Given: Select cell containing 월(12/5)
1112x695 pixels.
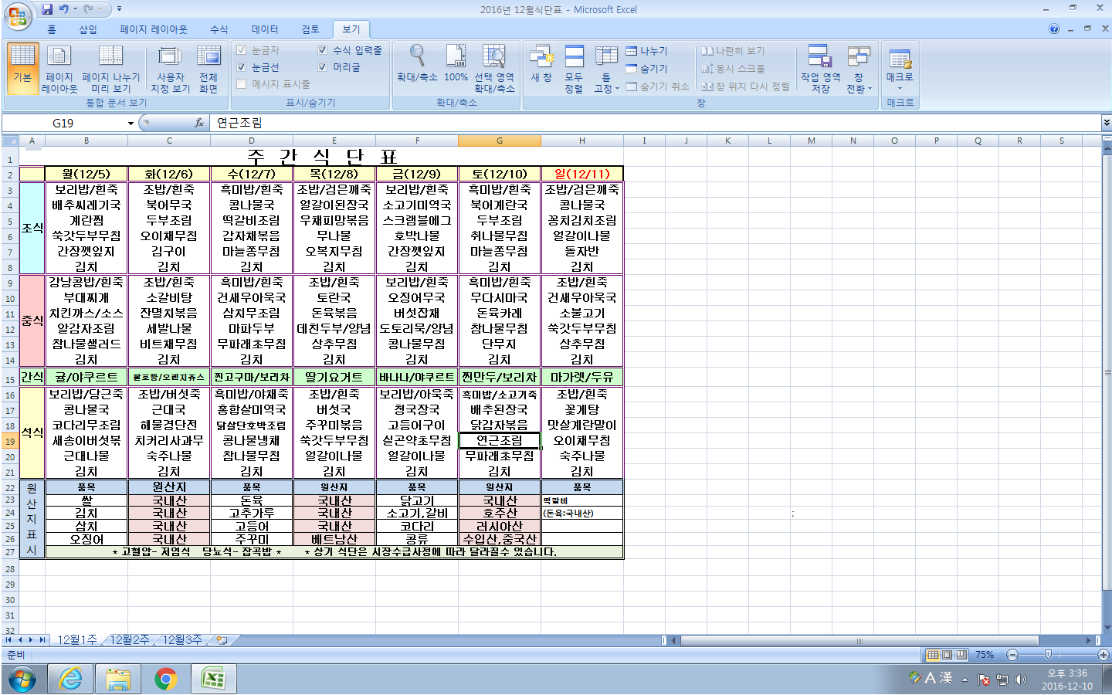Looking at the screenshot, I should click(x=86, y=174).
